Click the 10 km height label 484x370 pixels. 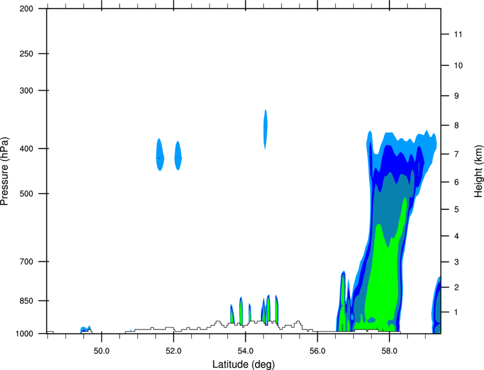[x=458, y=65]
